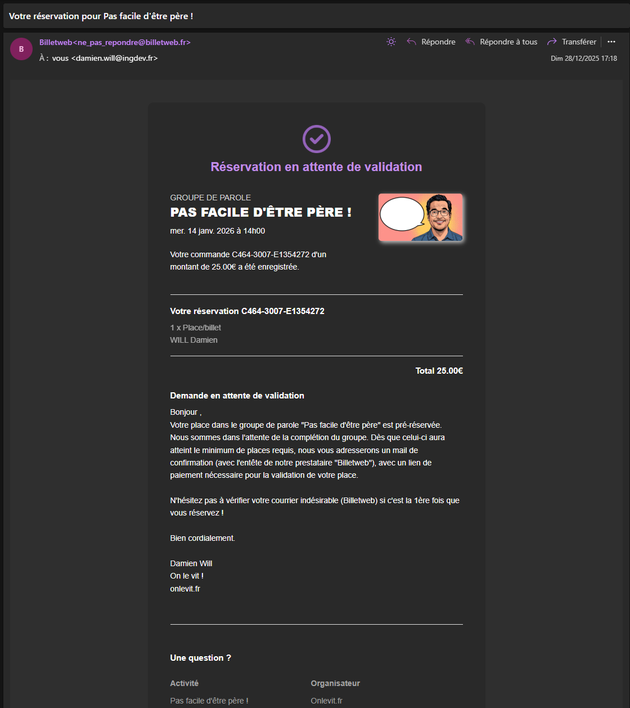Forward the email with Transférer
The width and height of the screenshot is (630, 708).
(571, 42)
